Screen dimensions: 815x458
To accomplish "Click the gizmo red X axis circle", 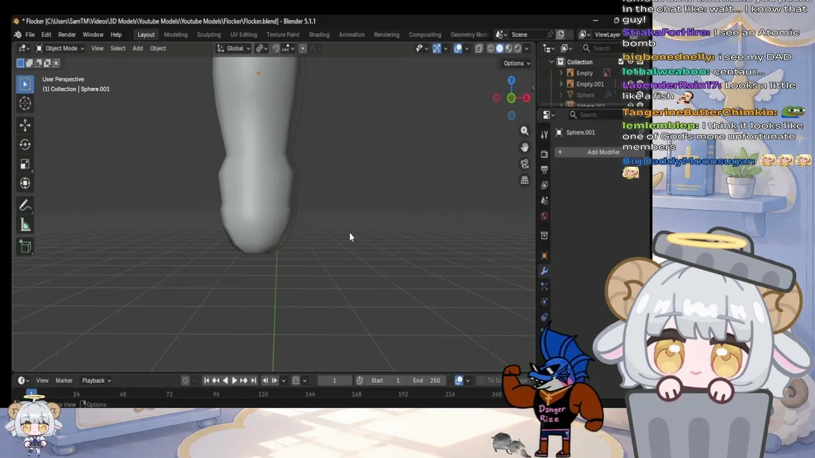I will (527, 98).
